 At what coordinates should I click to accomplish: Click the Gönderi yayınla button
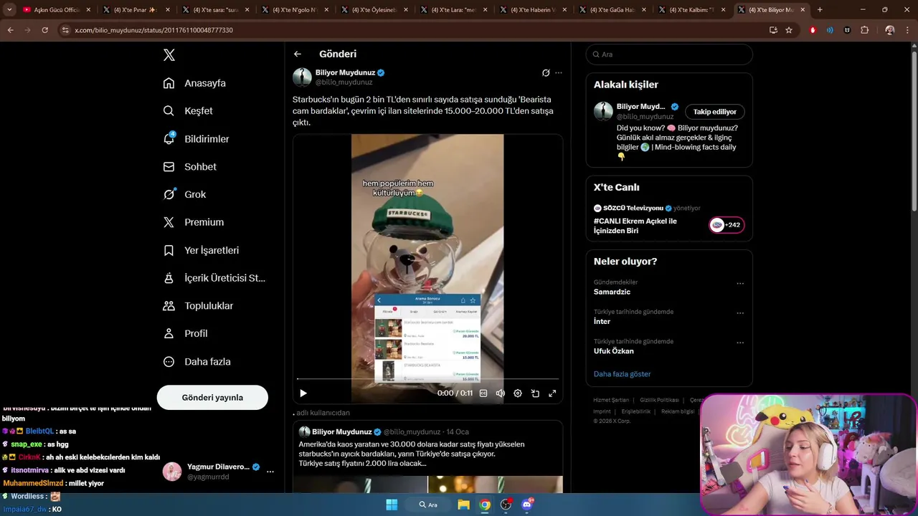212,398
